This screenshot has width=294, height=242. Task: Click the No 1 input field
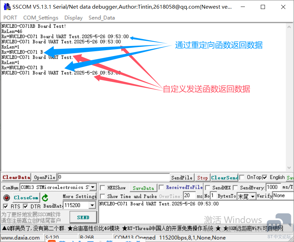pyautogui.click(x=213, y=196)
